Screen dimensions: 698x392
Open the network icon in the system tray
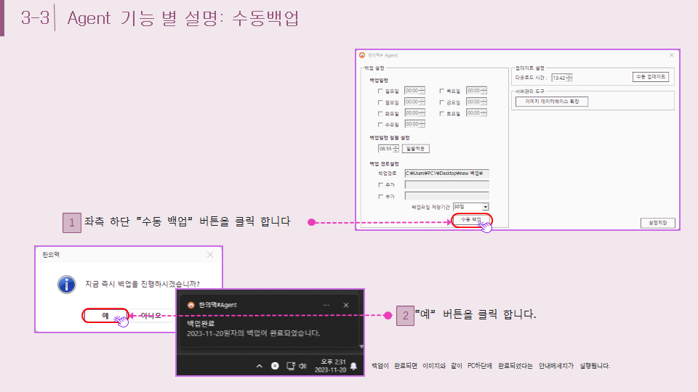pyautogui.click(x=291, y=366)
